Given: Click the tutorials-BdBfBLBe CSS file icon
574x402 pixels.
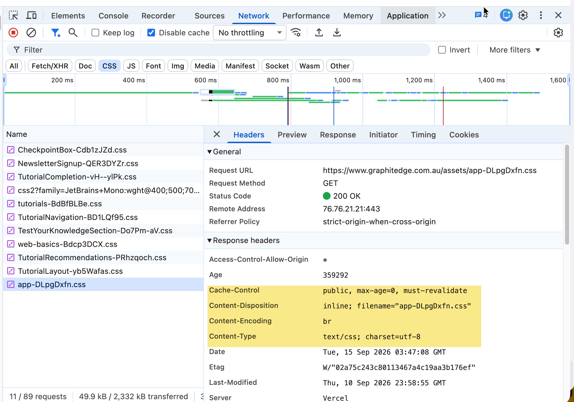Looking at the screenshot, I should [x=11, y=204].
